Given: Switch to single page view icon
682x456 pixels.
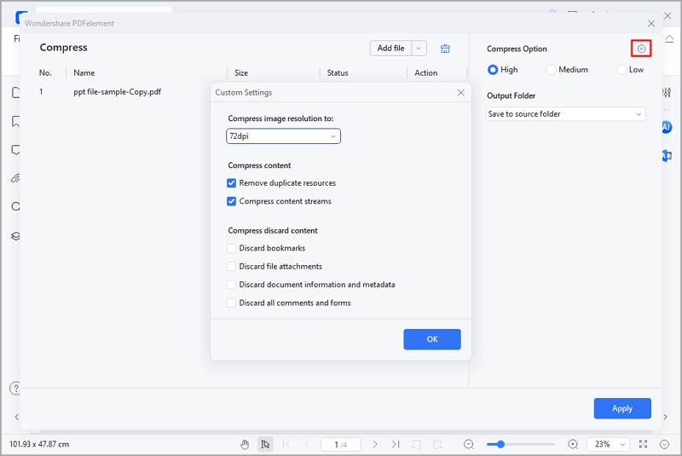Looking at the screenshot, I should pos(416,444).
